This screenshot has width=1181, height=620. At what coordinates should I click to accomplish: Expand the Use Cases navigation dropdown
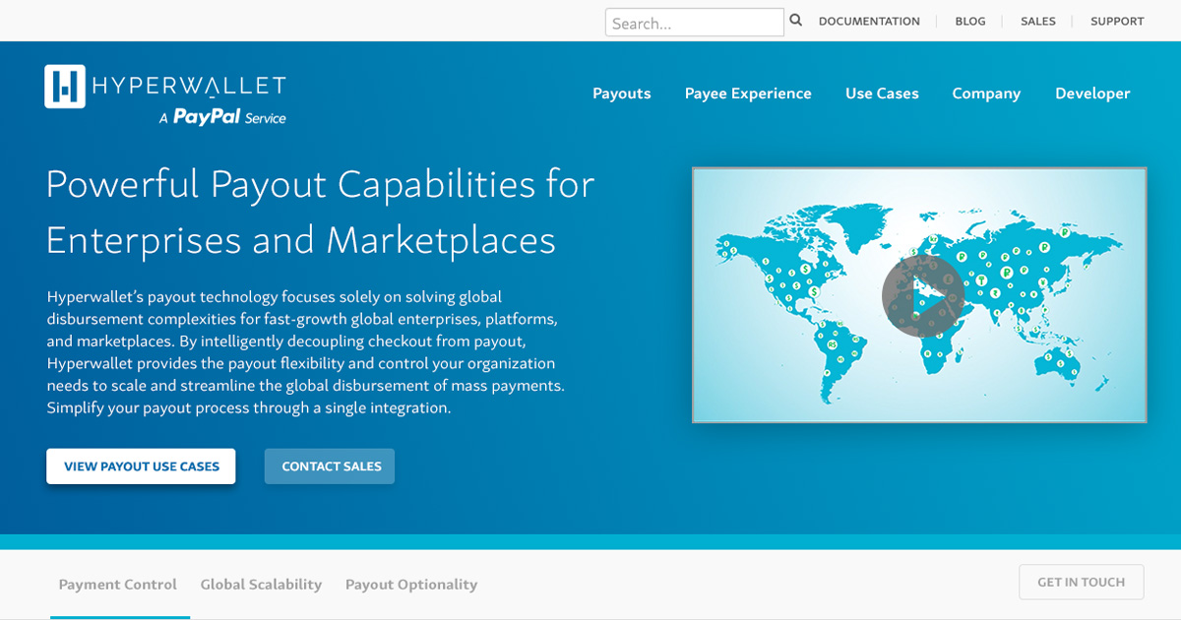[x=882, y=93]
